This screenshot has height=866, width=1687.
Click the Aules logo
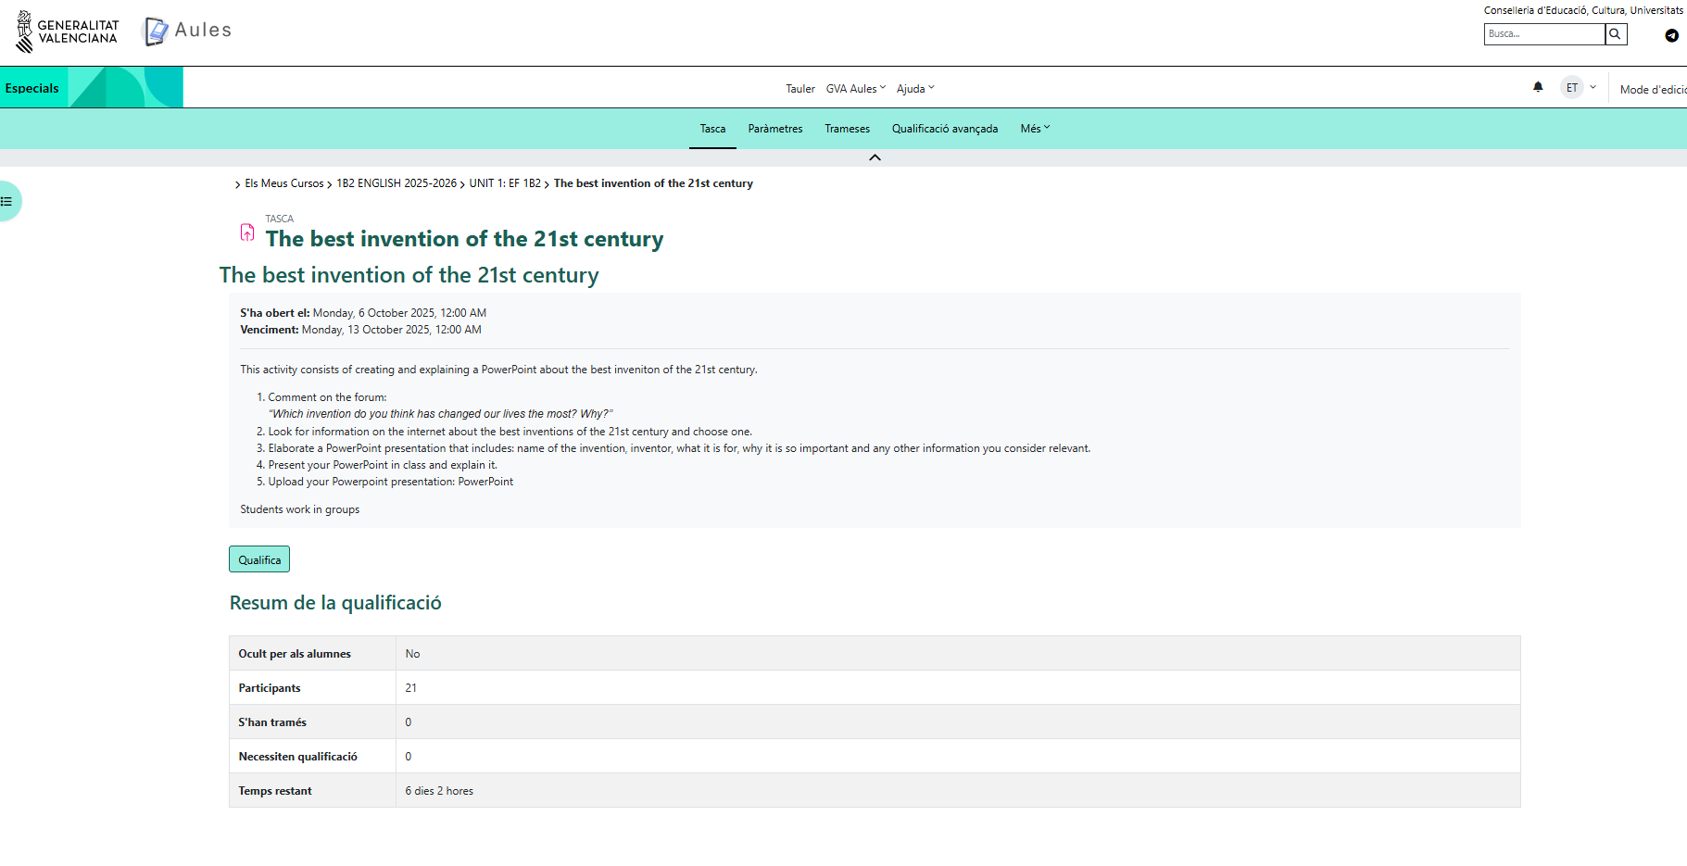[x=188, y=31]
